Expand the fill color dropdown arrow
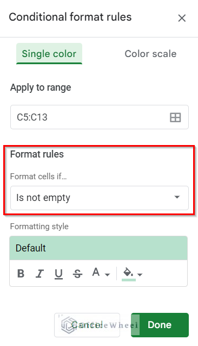This screenshot has width=198, height=346. coord(140,275)
